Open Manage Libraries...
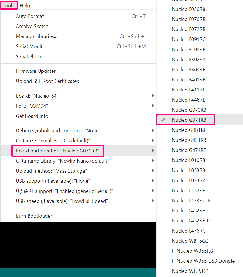This screenshot has height=277, width=243. click(x=79, y=36)
